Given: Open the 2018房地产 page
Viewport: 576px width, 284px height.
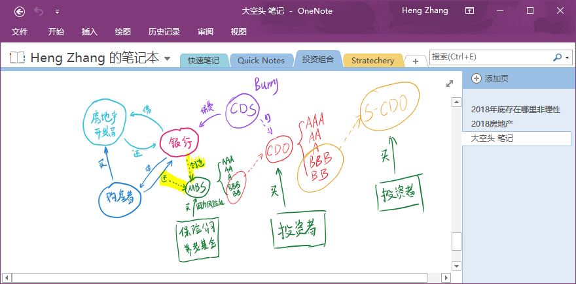Looking at the screenshot, I should [x=494, y=123].
